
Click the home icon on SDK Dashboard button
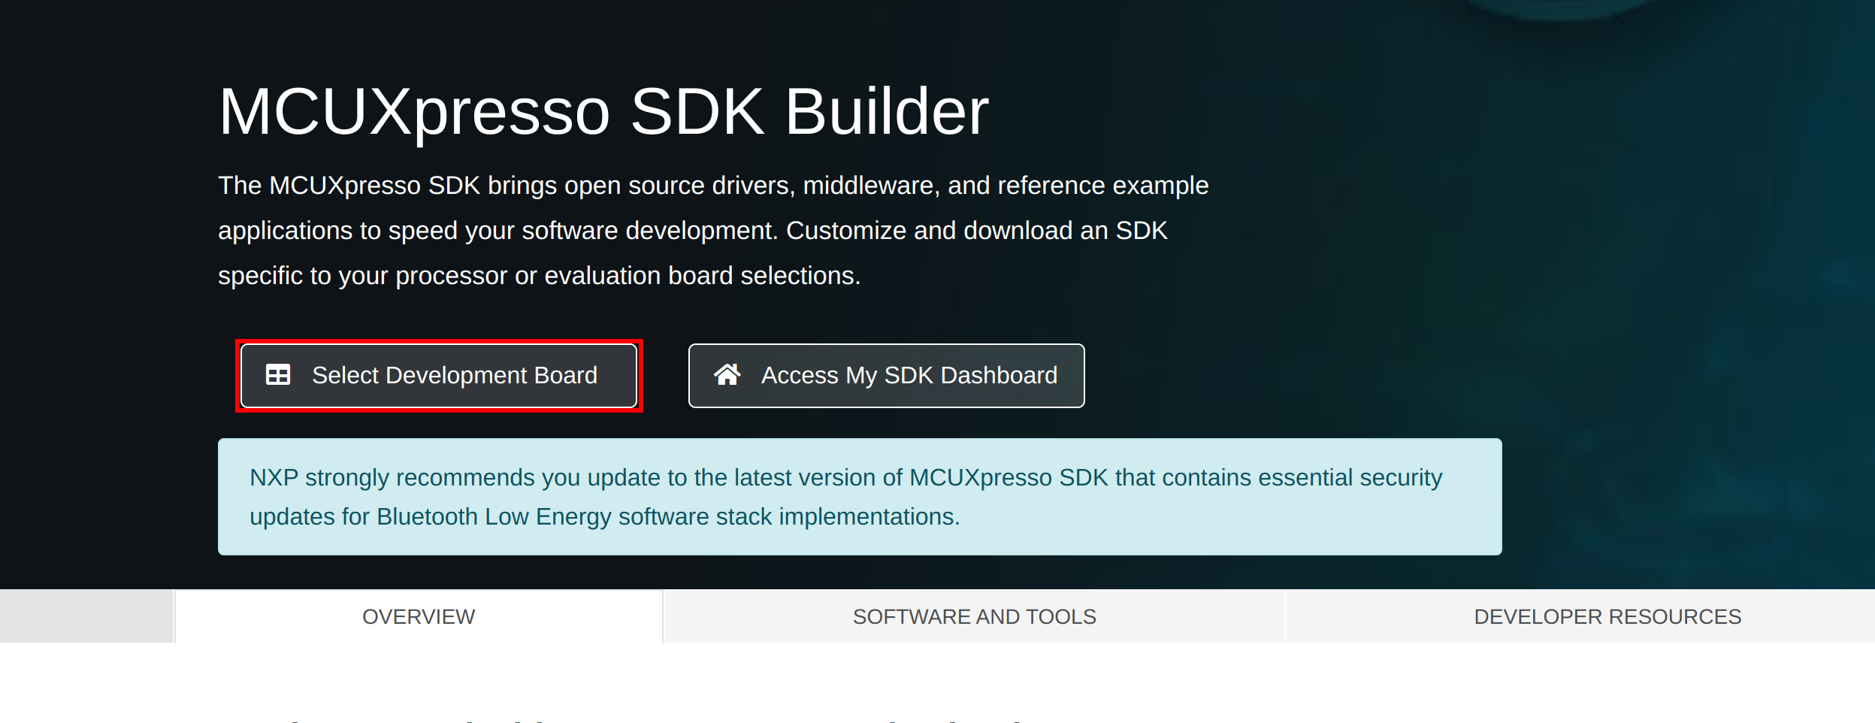click(727, 374)
